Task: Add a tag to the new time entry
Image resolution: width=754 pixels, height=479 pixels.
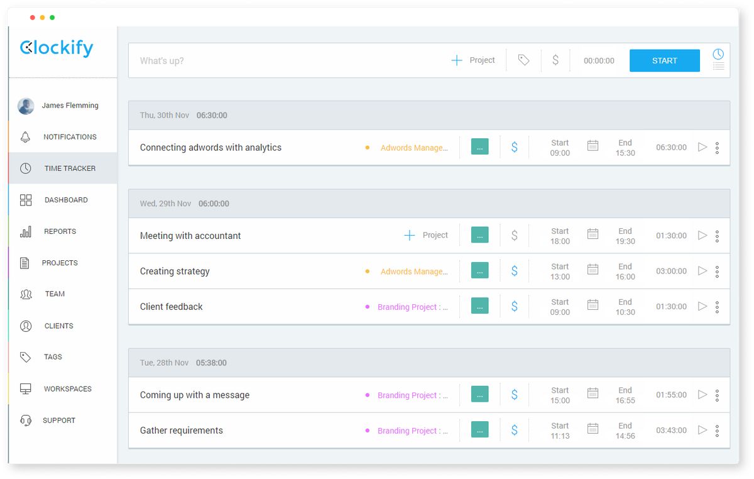Action: click(x=523, y=60)
